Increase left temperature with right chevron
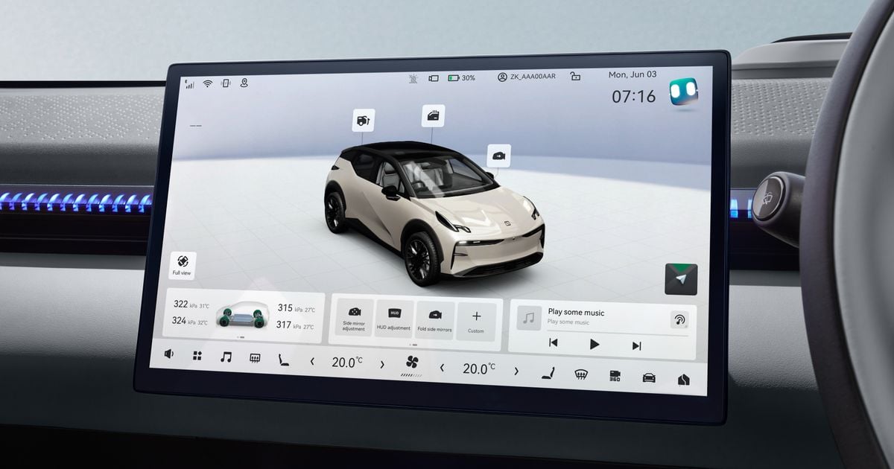The width and height of the screenshot is (894, 469). point(382,364)
